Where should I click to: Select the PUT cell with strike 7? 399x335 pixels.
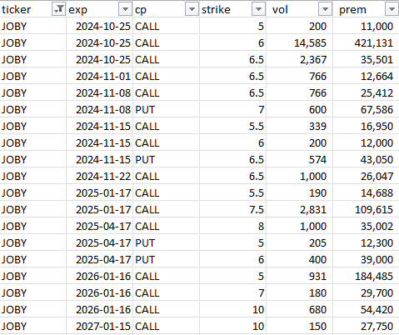tap(166, 109)
